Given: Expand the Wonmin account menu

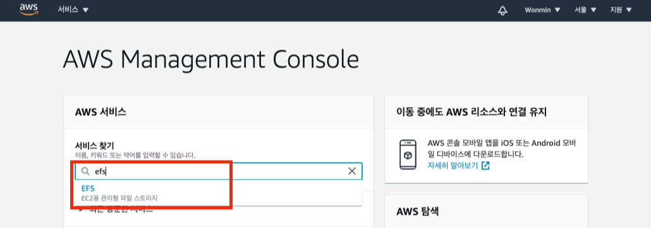Looking at the screenshot, I should [543, 10].
